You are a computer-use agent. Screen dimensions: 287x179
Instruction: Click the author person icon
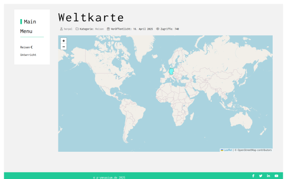[61, 29]
